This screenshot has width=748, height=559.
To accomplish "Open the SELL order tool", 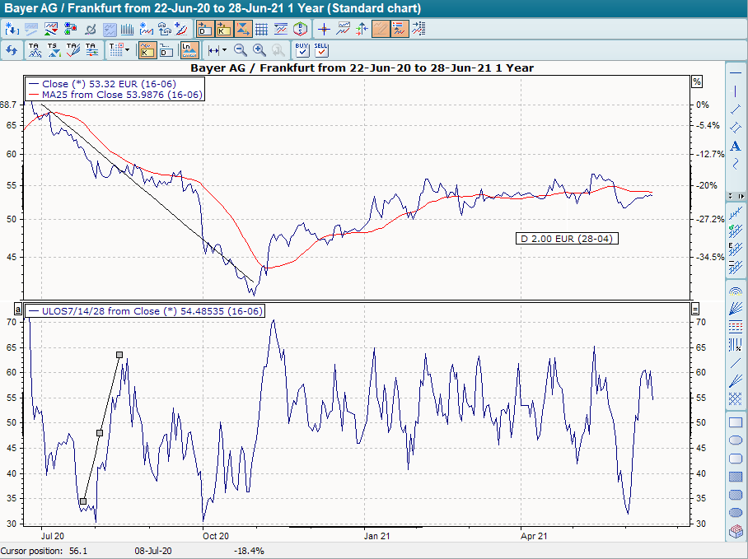I will [322, 50].
